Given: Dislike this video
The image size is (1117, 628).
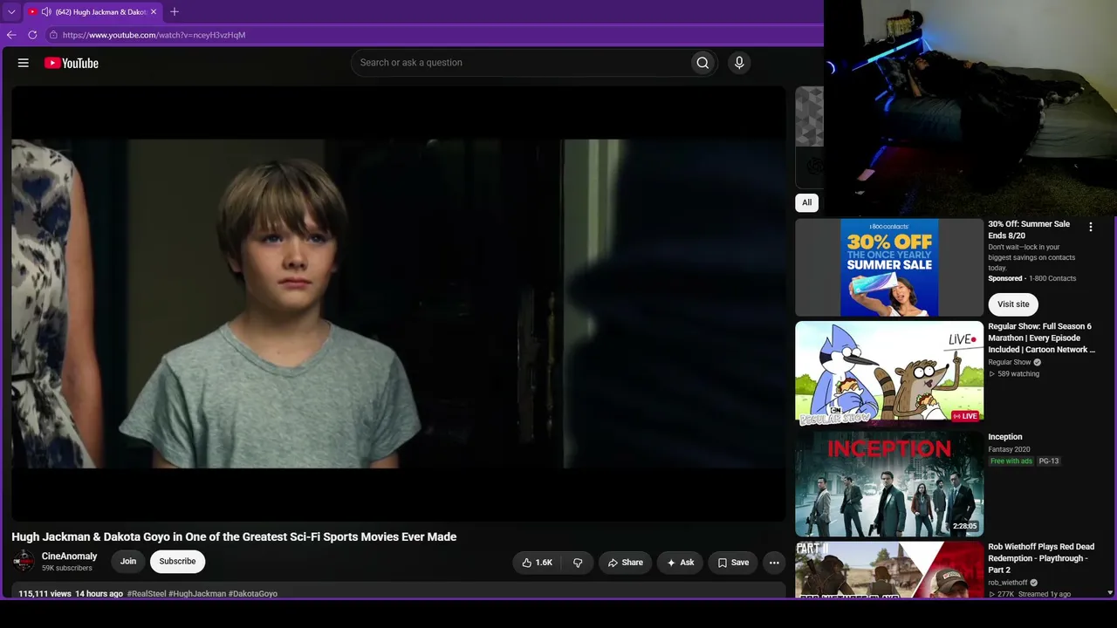Looking at the screenshot, I should (x=578, y=563).
